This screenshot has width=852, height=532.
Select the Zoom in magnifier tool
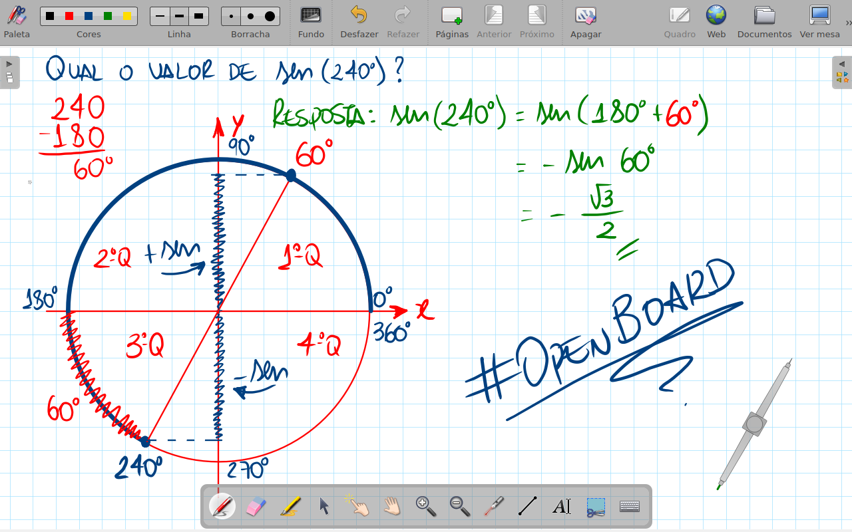coord(426,507)
